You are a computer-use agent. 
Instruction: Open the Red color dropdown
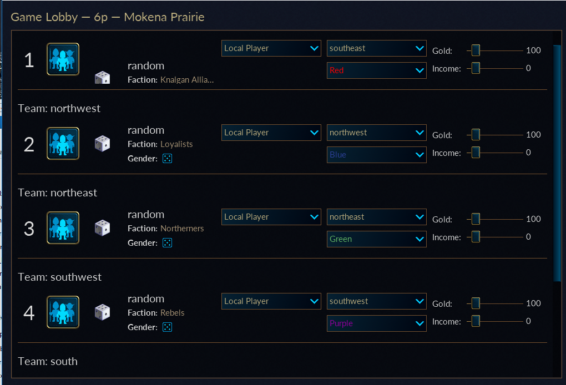(x=376, y=70)
